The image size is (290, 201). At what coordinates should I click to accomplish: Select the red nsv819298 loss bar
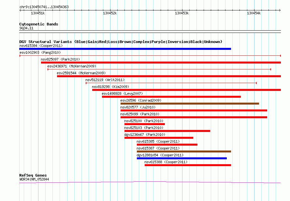coord(187,90)
